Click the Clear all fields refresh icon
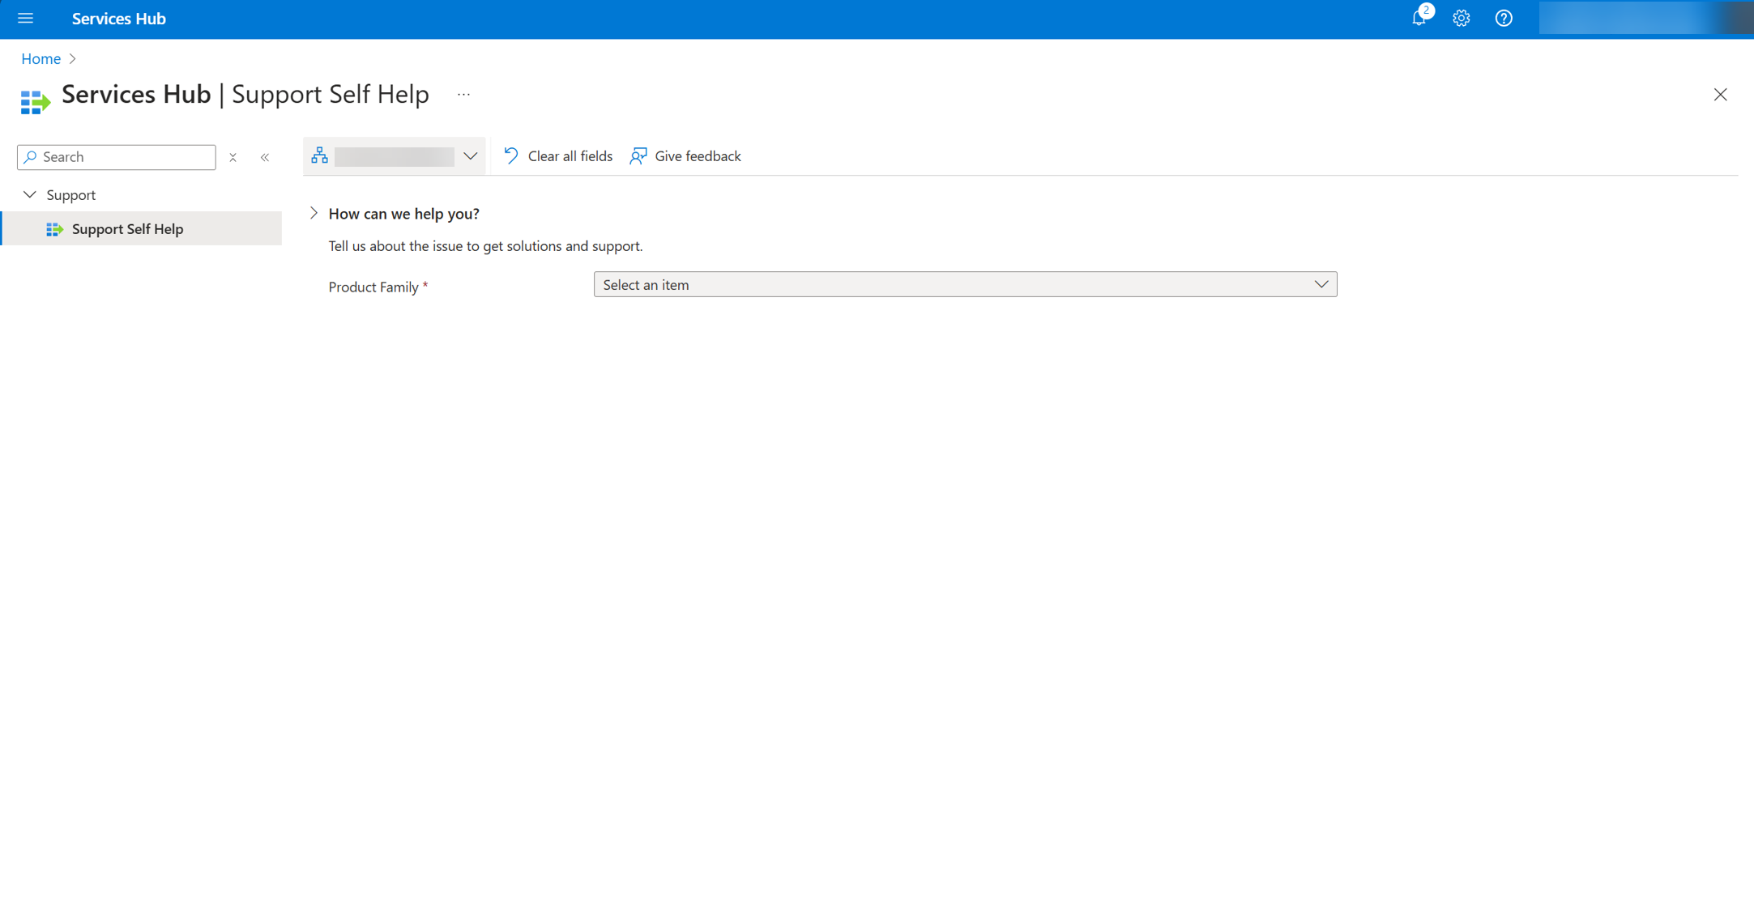Viewport: 1754px width, 923px height. point(510,155)
